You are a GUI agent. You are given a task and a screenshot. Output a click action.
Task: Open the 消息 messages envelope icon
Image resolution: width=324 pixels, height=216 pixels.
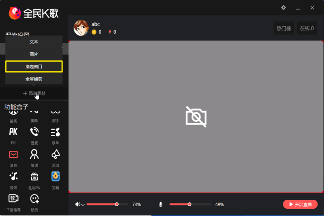pos(13,154)
